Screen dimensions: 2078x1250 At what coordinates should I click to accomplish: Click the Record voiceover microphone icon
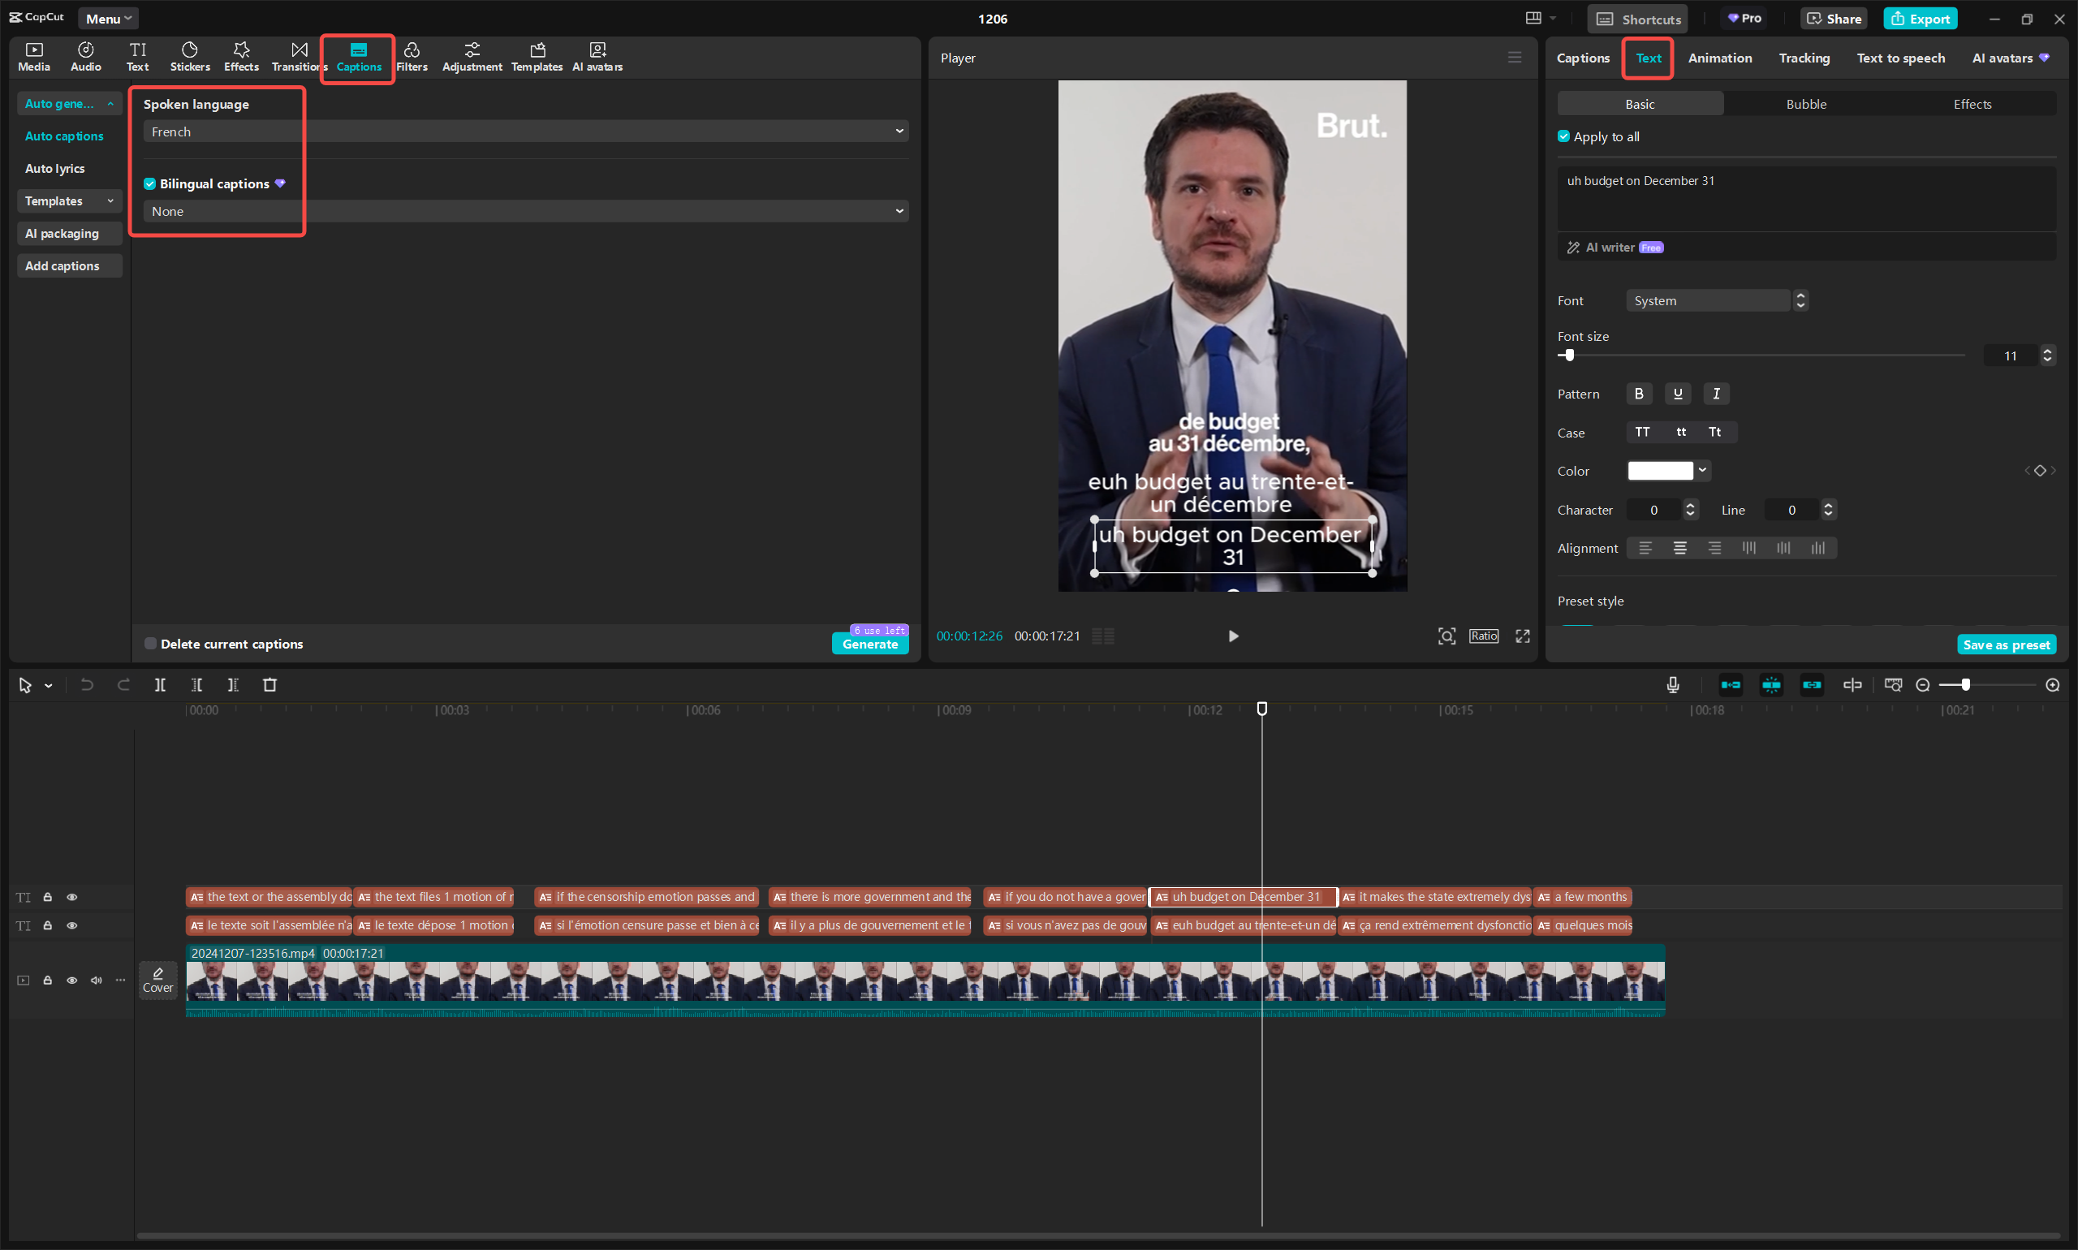click(x=1672, y=685)
